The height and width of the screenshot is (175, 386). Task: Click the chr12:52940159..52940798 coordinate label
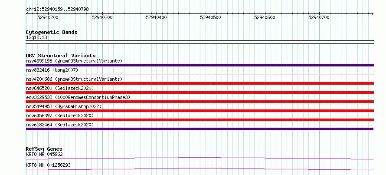tap(57, 10)
